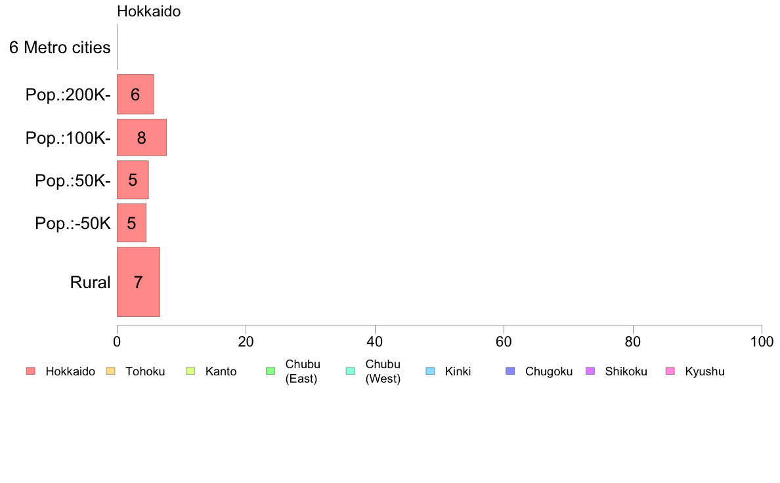Image resolution: width=780 pixels, height=483 pixels.
Task: Click the 40 tick label on x-axis
Action: pyautogui.click(x=375, y=342)
